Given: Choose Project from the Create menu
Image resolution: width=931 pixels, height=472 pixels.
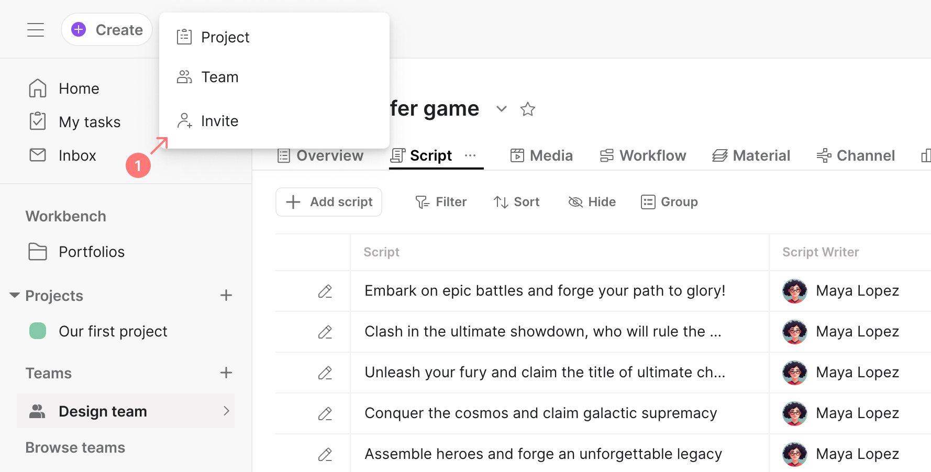Looking at the screenshot, I should click(x=225, y=37).
